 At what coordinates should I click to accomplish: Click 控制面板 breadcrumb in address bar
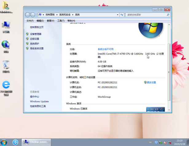pos(50,15)
